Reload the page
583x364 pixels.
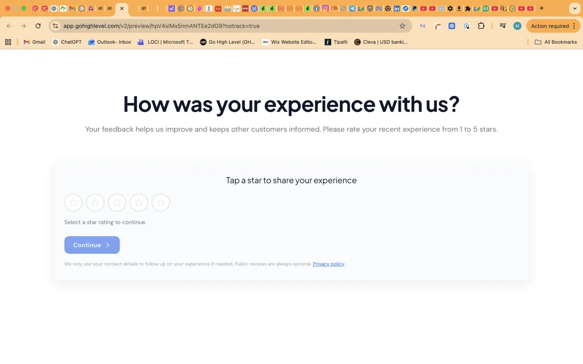click(x=38, y=26)
